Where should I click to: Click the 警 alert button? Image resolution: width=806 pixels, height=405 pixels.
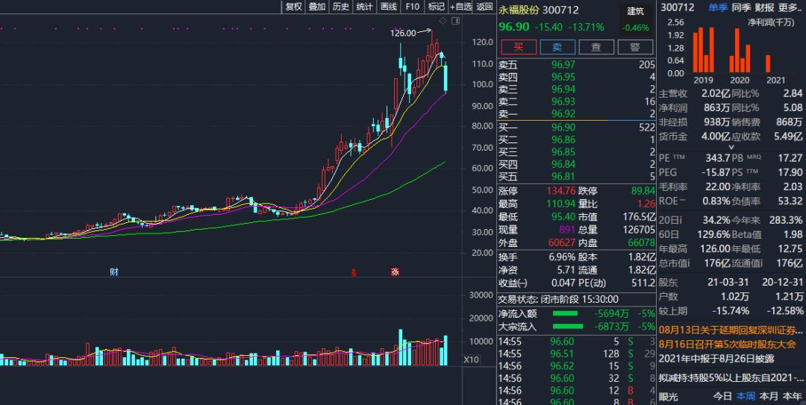[x=634, y=47]
